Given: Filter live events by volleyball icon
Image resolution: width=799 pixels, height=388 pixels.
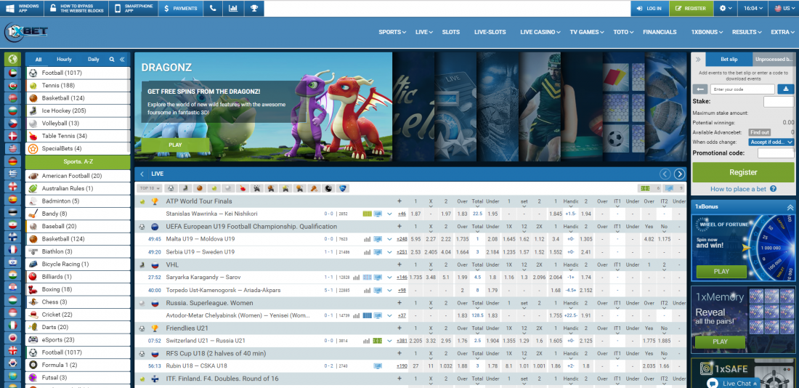Looking at the screenshot, I should (x=228, y=189).
